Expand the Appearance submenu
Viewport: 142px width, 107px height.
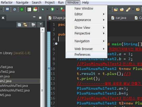pyautogui.click(x=86, y=20)
